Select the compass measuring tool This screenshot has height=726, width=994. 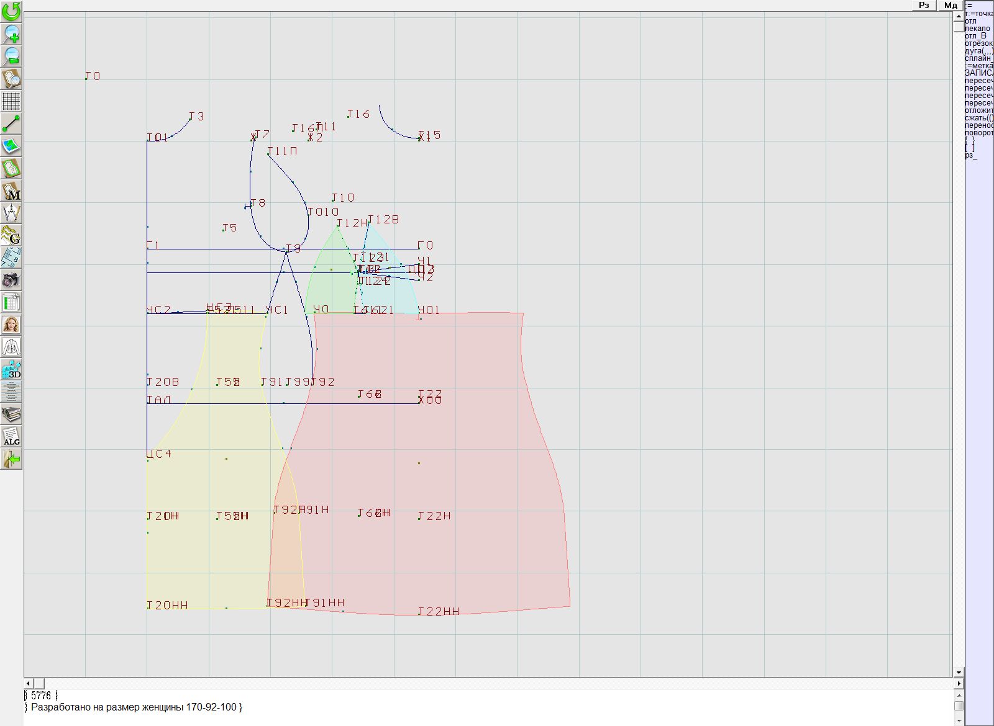pyautogui.click(x=11, y=213)
